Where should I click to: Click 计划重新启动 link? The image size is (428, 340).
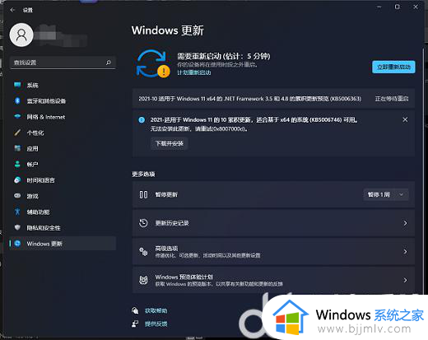194,72
